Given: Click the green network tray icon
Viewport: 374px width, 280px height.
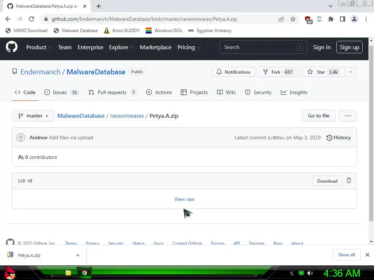Looking at the screenshot, I should coord(301,273).
